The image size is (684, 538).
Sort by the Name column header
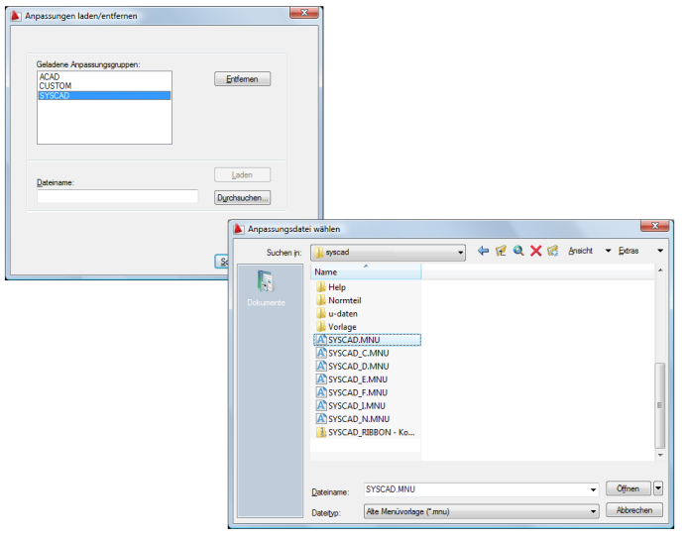[366, 271]
